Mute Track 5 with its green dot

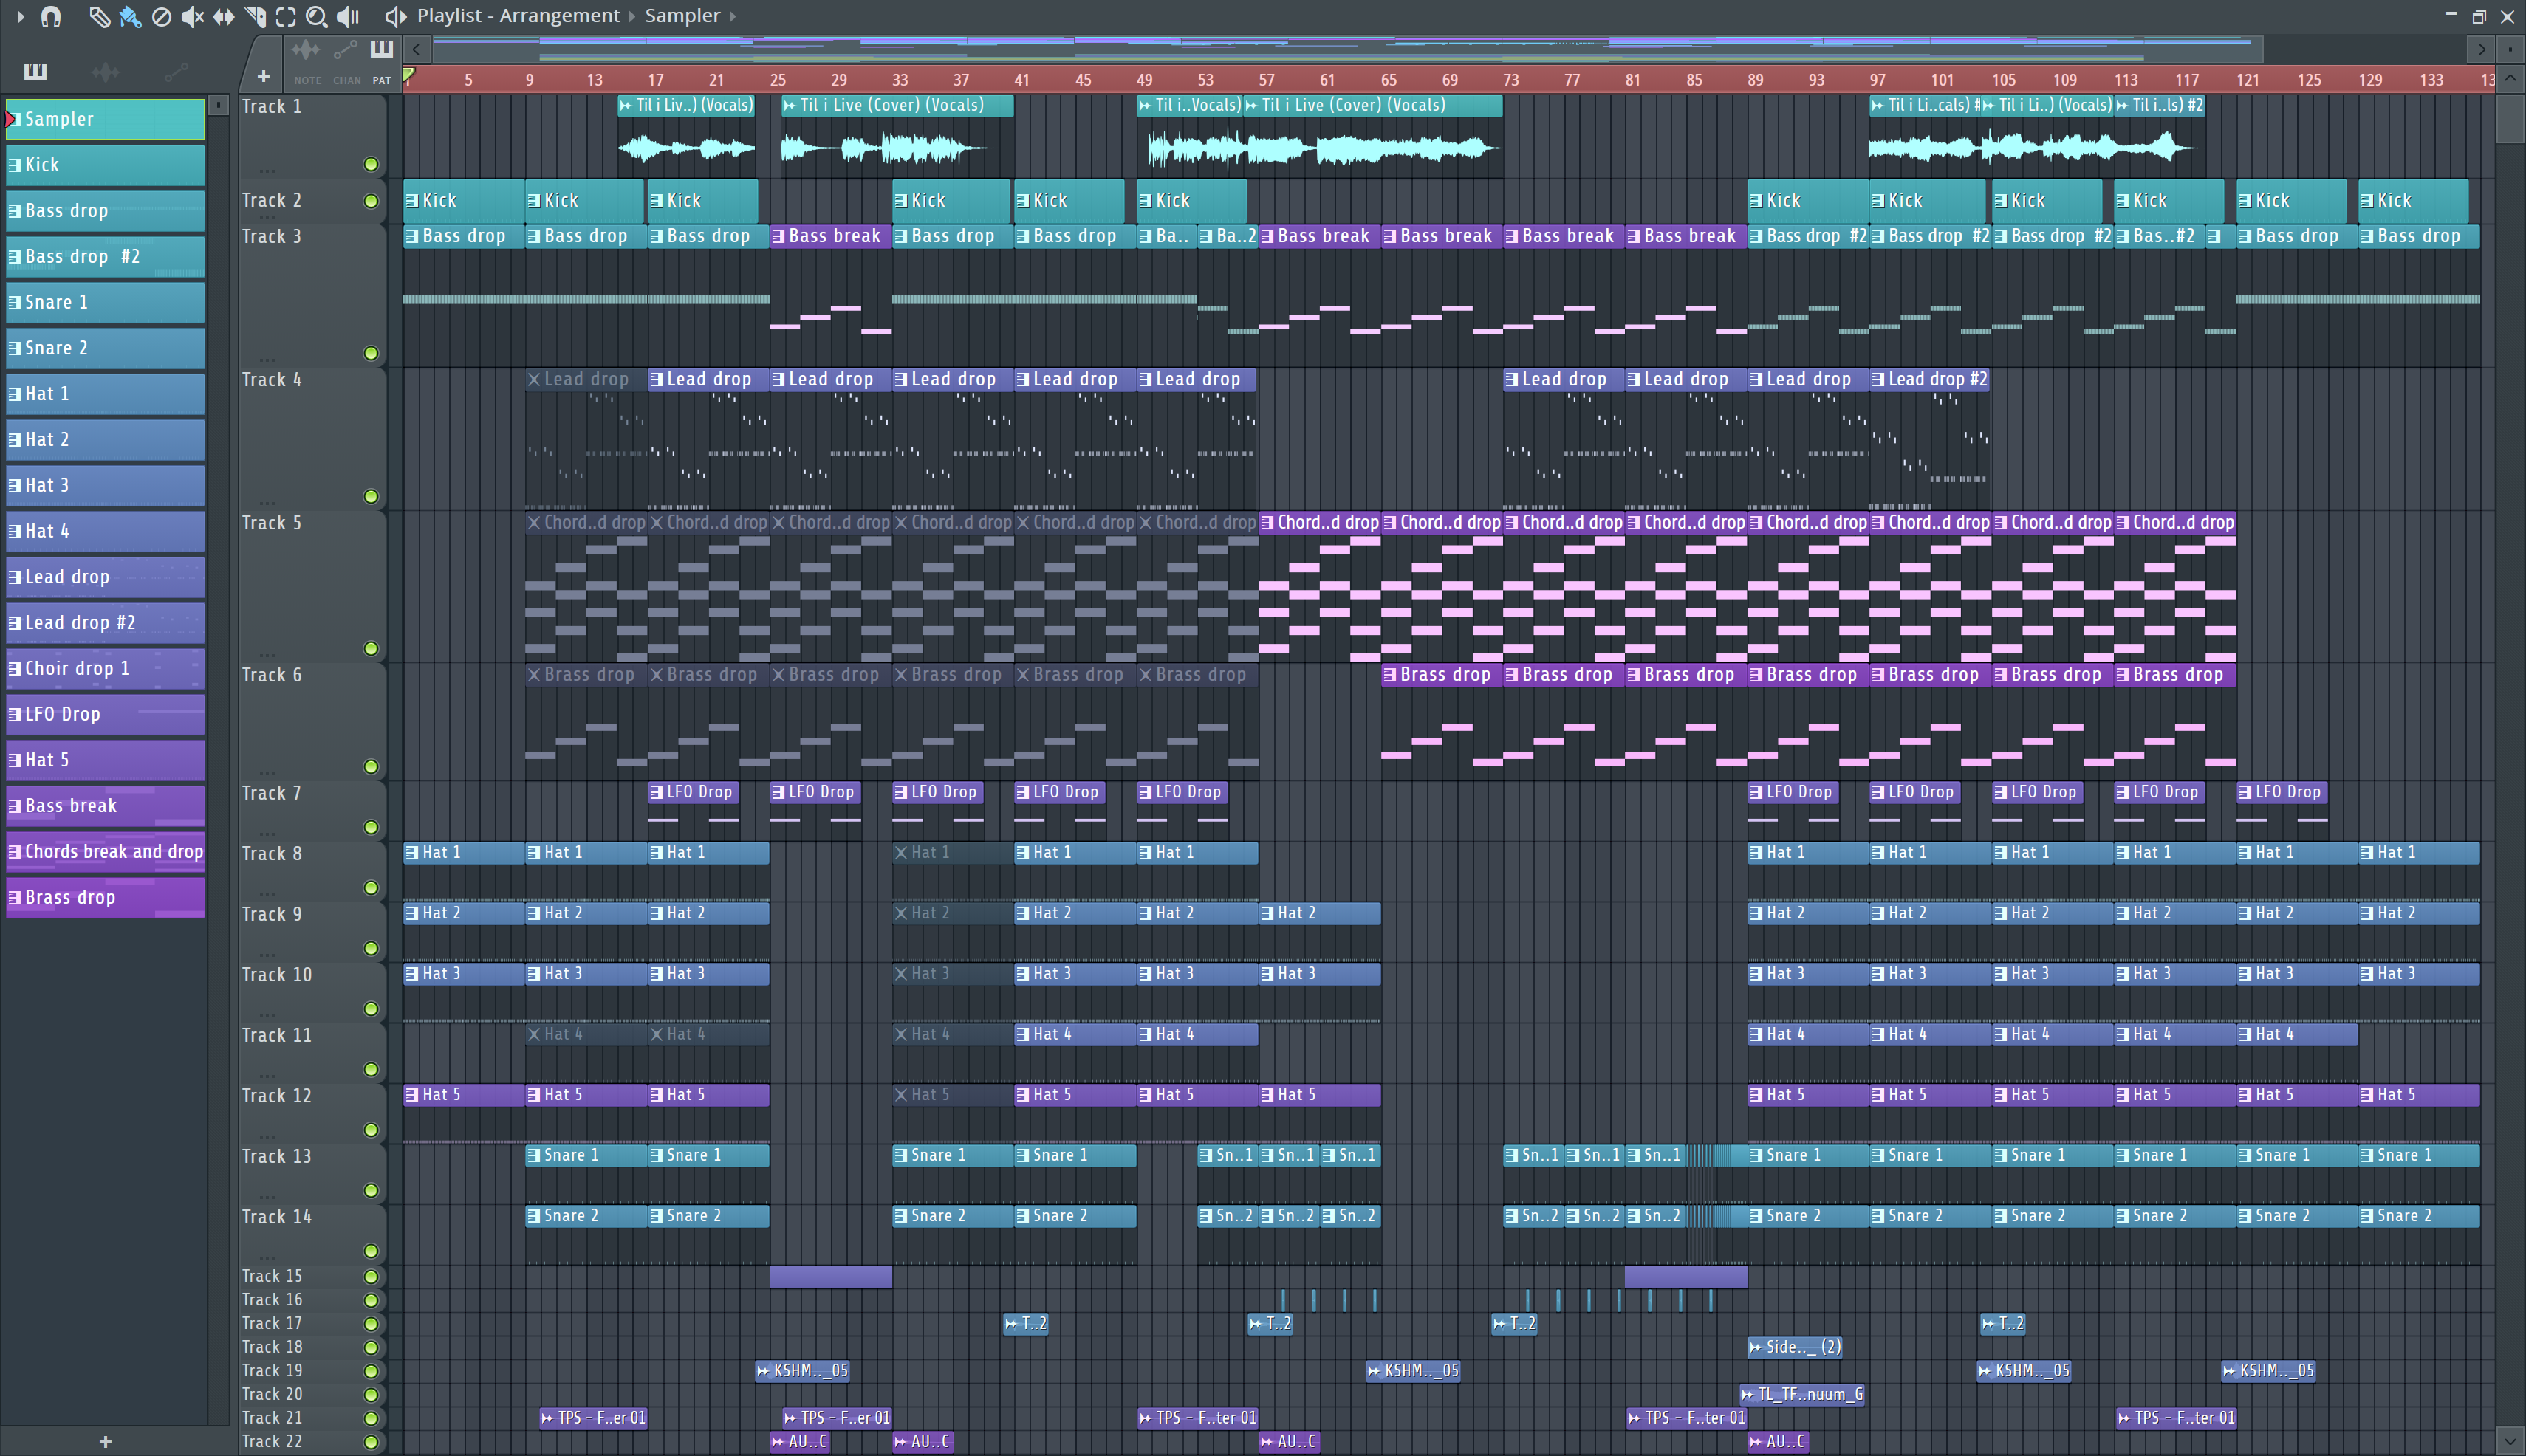[x=372, y=648]
